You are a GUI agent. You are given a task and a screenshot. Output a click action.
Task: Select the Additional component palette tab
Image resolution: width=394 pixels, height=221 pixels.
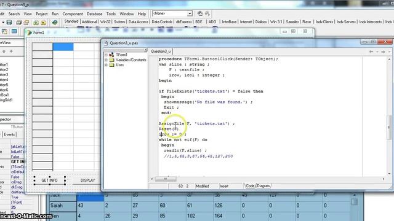tap(89, 22)
